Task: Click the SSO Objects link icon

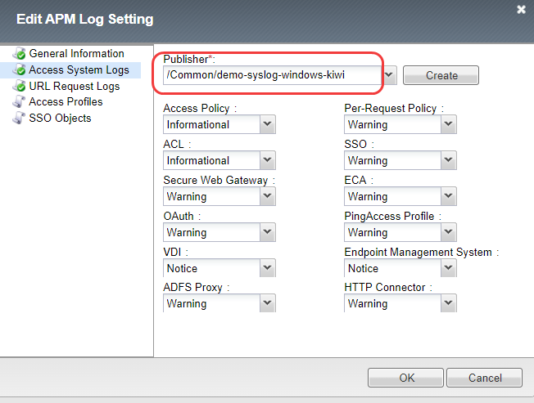Action: click(19, 119)
